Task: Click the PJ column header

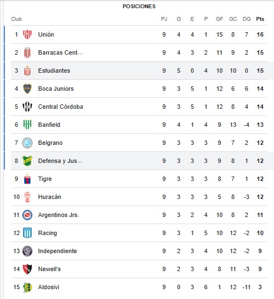Action: click(164, 19)
